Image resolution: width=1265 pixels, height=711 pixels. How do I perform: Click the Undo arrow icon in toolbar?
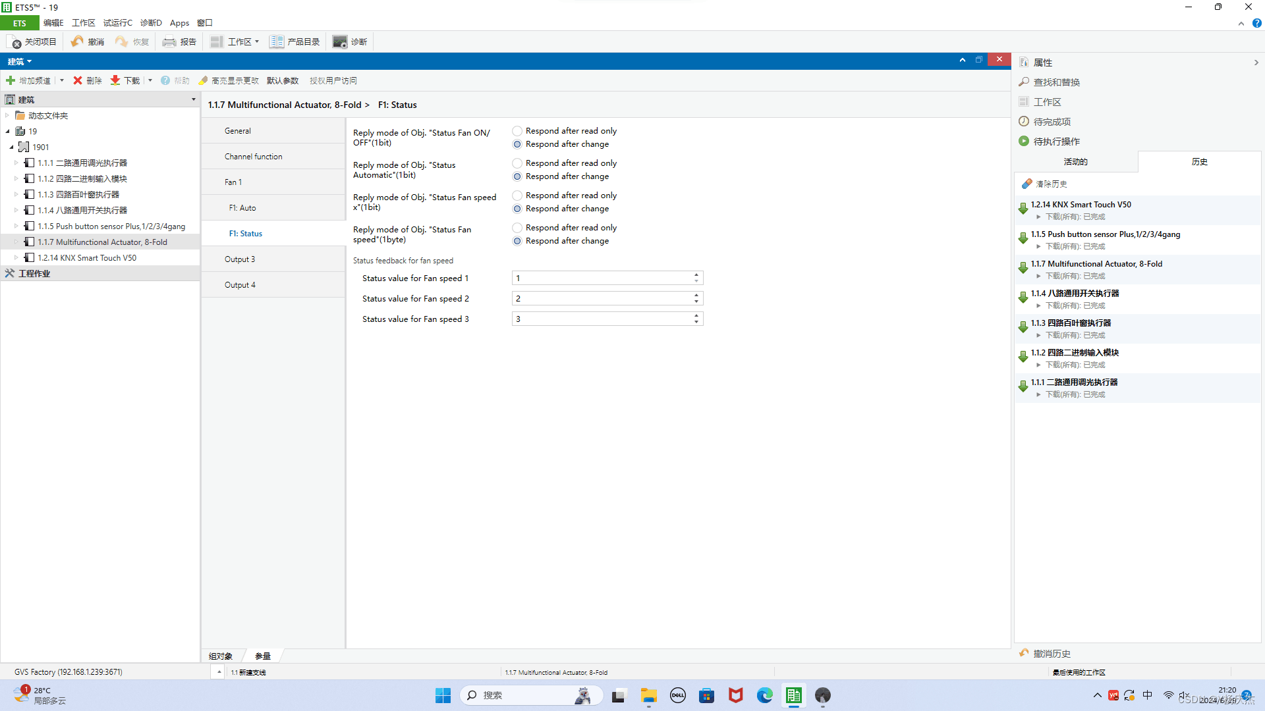pyautogui.click(x=77, y=41)
